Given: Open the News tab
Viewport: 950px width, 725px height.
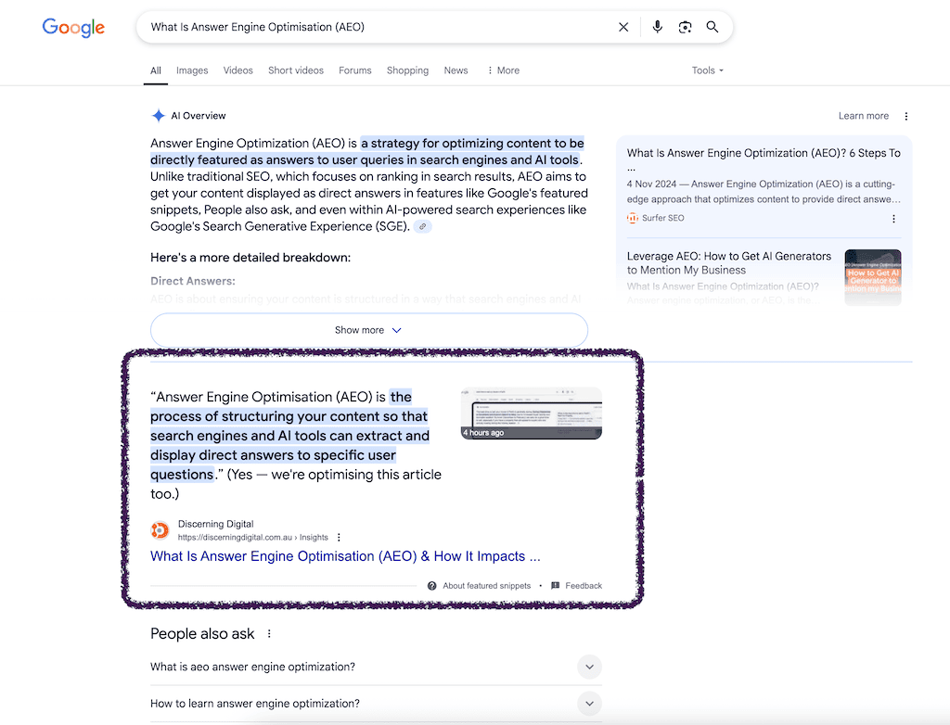Looking at the screenshot, I should tap(456, 70).
